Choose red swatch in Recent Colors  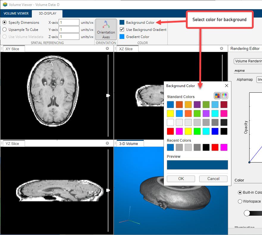[x=215, y=147]
